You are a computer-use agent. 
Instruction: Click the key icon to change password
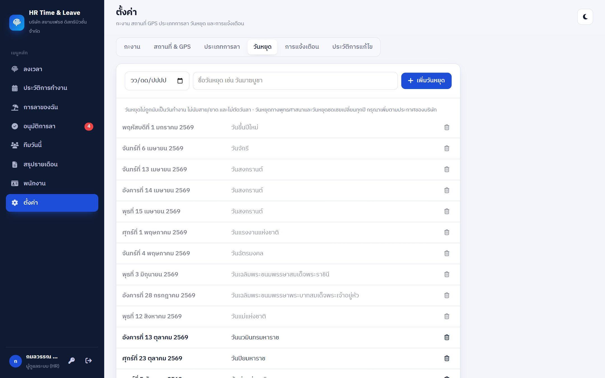(x=72, y=361)
